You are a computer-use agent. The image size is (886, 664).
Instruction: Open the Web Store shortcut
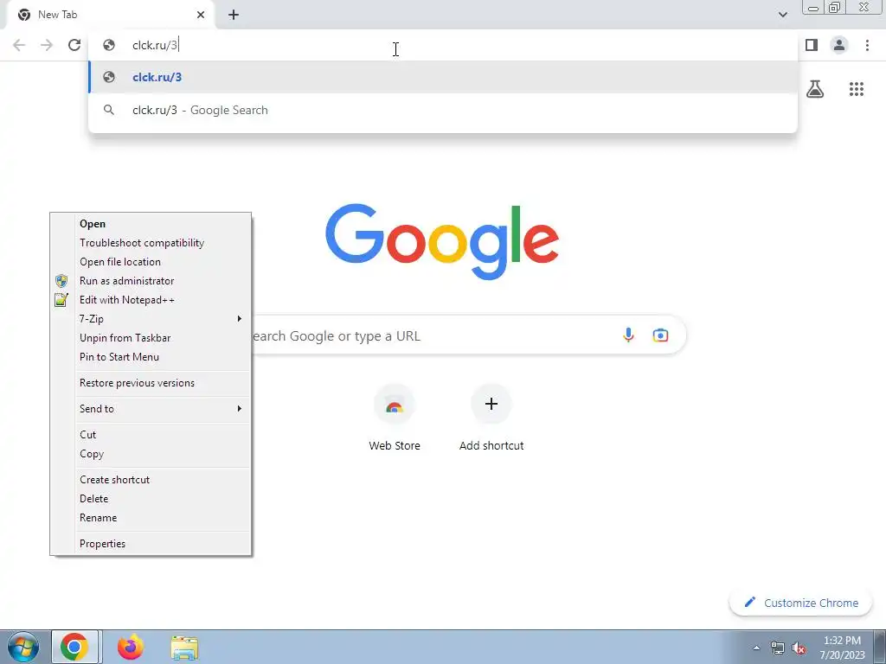[x=395, y=418]
